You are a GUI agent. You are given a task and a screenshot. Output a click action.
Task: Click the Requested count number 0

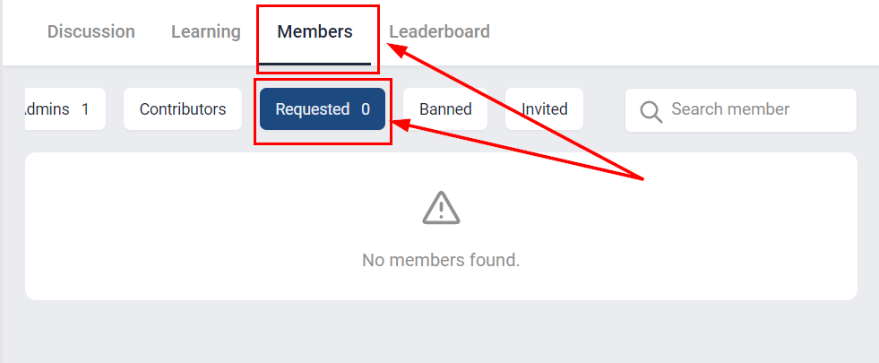coord(366,109)
